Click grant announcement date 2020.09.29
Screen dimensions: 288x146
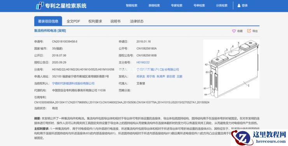point(59,62)
